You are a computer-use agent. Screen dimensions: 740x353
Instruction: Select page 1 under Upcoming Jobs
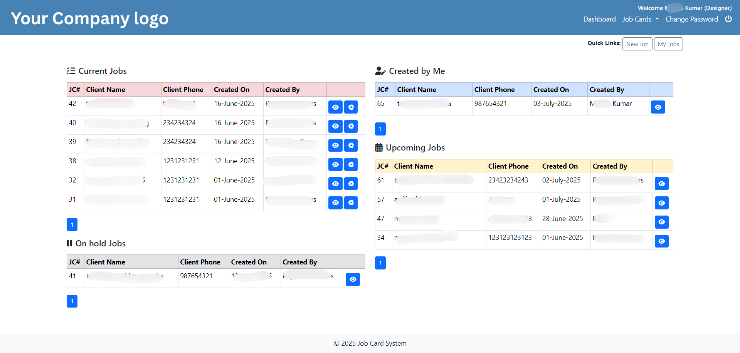click(380, 263)
